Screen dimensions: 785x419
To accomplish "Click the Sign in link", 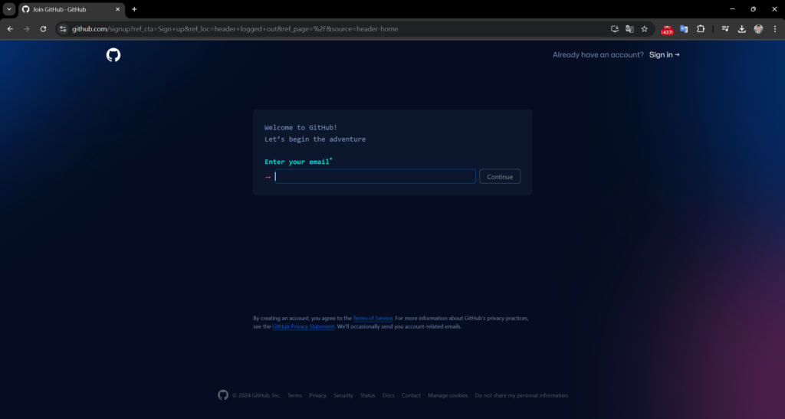I will pyautogui.click(x=665, y=55).
